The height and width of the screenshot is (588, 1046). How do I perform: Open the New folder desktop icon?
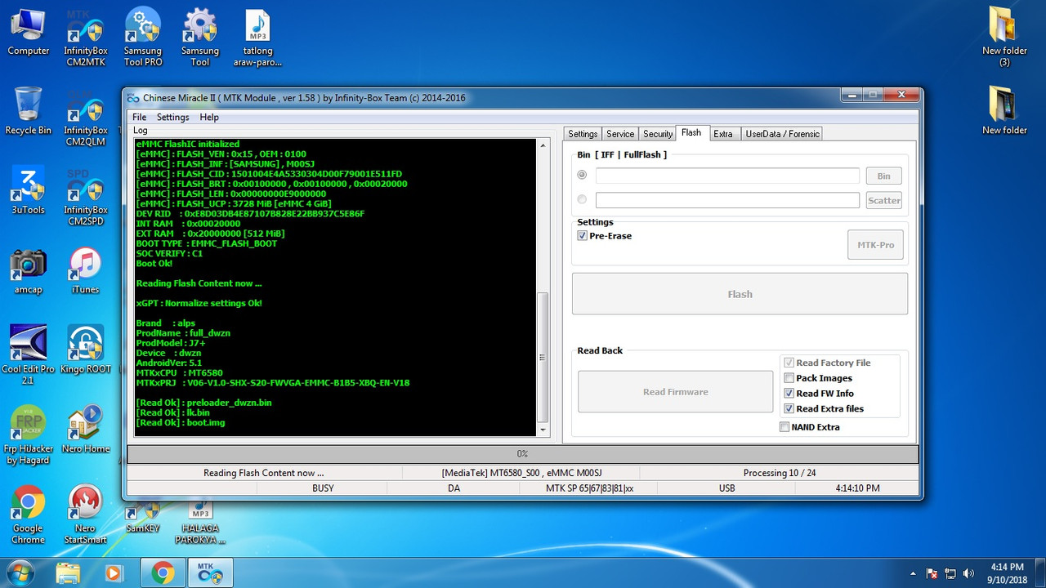(1004, 111)
